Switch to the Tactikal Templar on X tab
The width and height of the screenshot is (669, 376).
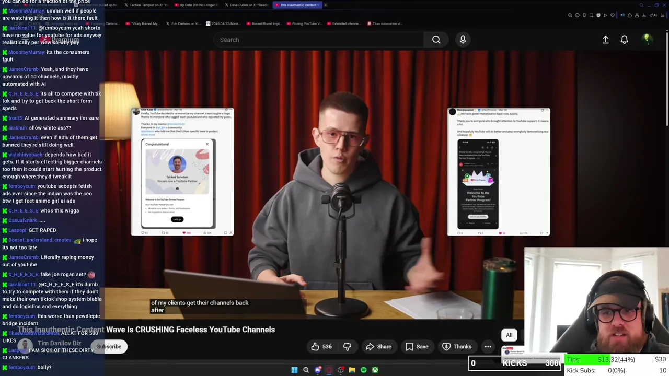point(147,5)
